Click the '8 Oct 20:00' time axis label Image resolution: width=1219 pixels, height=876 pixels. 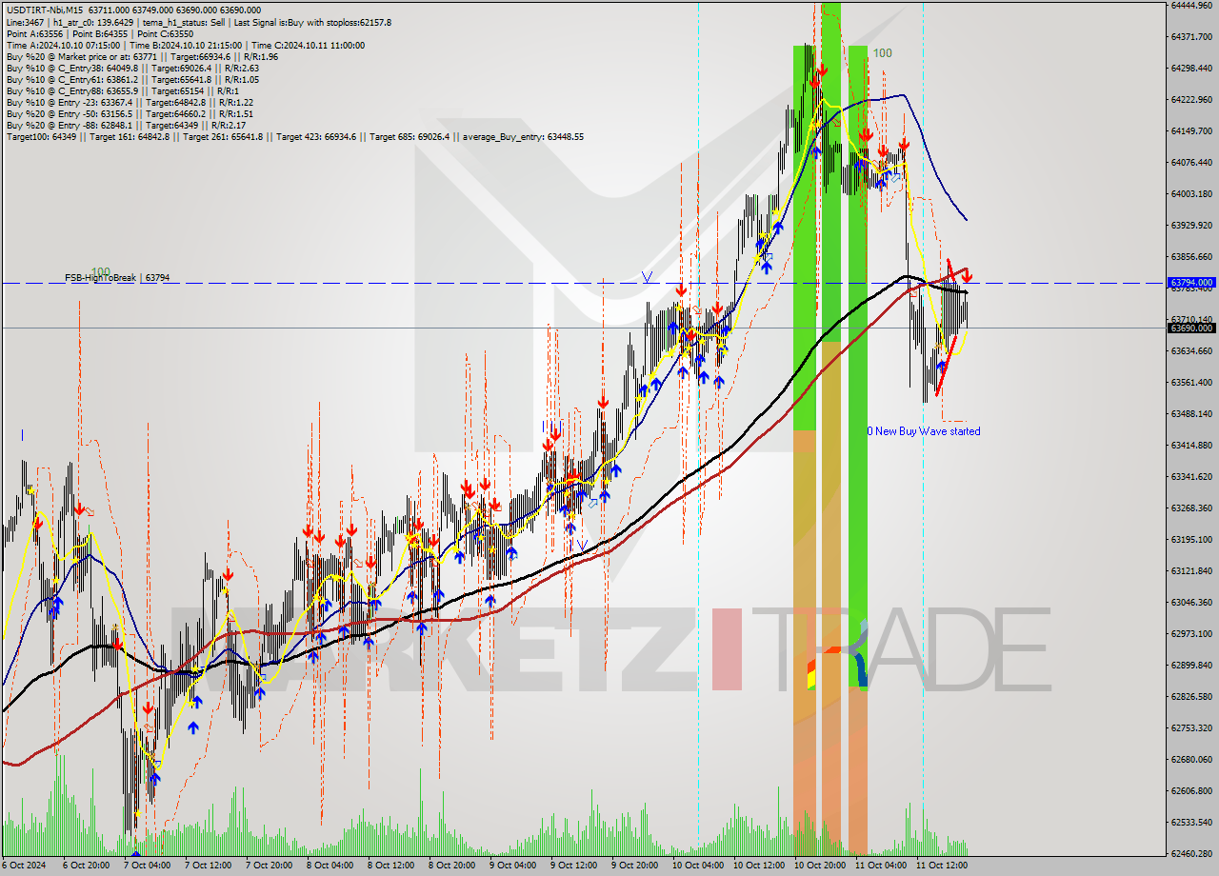pyautogui.click(x=452, y=866)
